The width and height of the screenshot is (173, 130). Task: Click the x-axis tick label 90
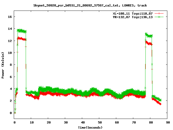[168, 122]
